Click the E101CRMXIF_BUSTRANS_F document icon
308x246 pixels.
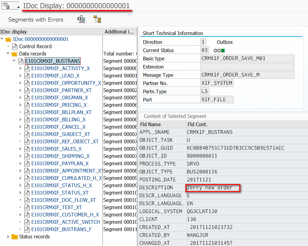click(27, 230)
